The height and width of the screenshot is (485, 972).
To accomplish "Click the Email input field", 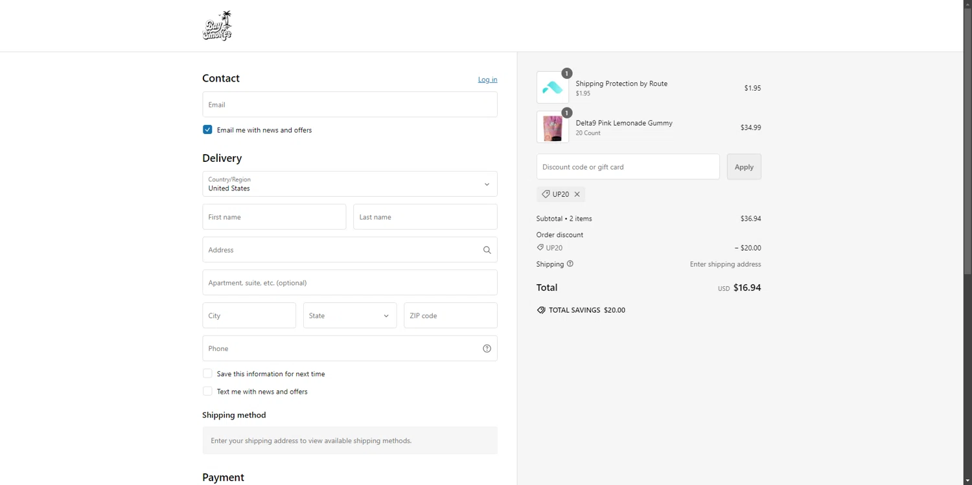I will tap(350, 104).
